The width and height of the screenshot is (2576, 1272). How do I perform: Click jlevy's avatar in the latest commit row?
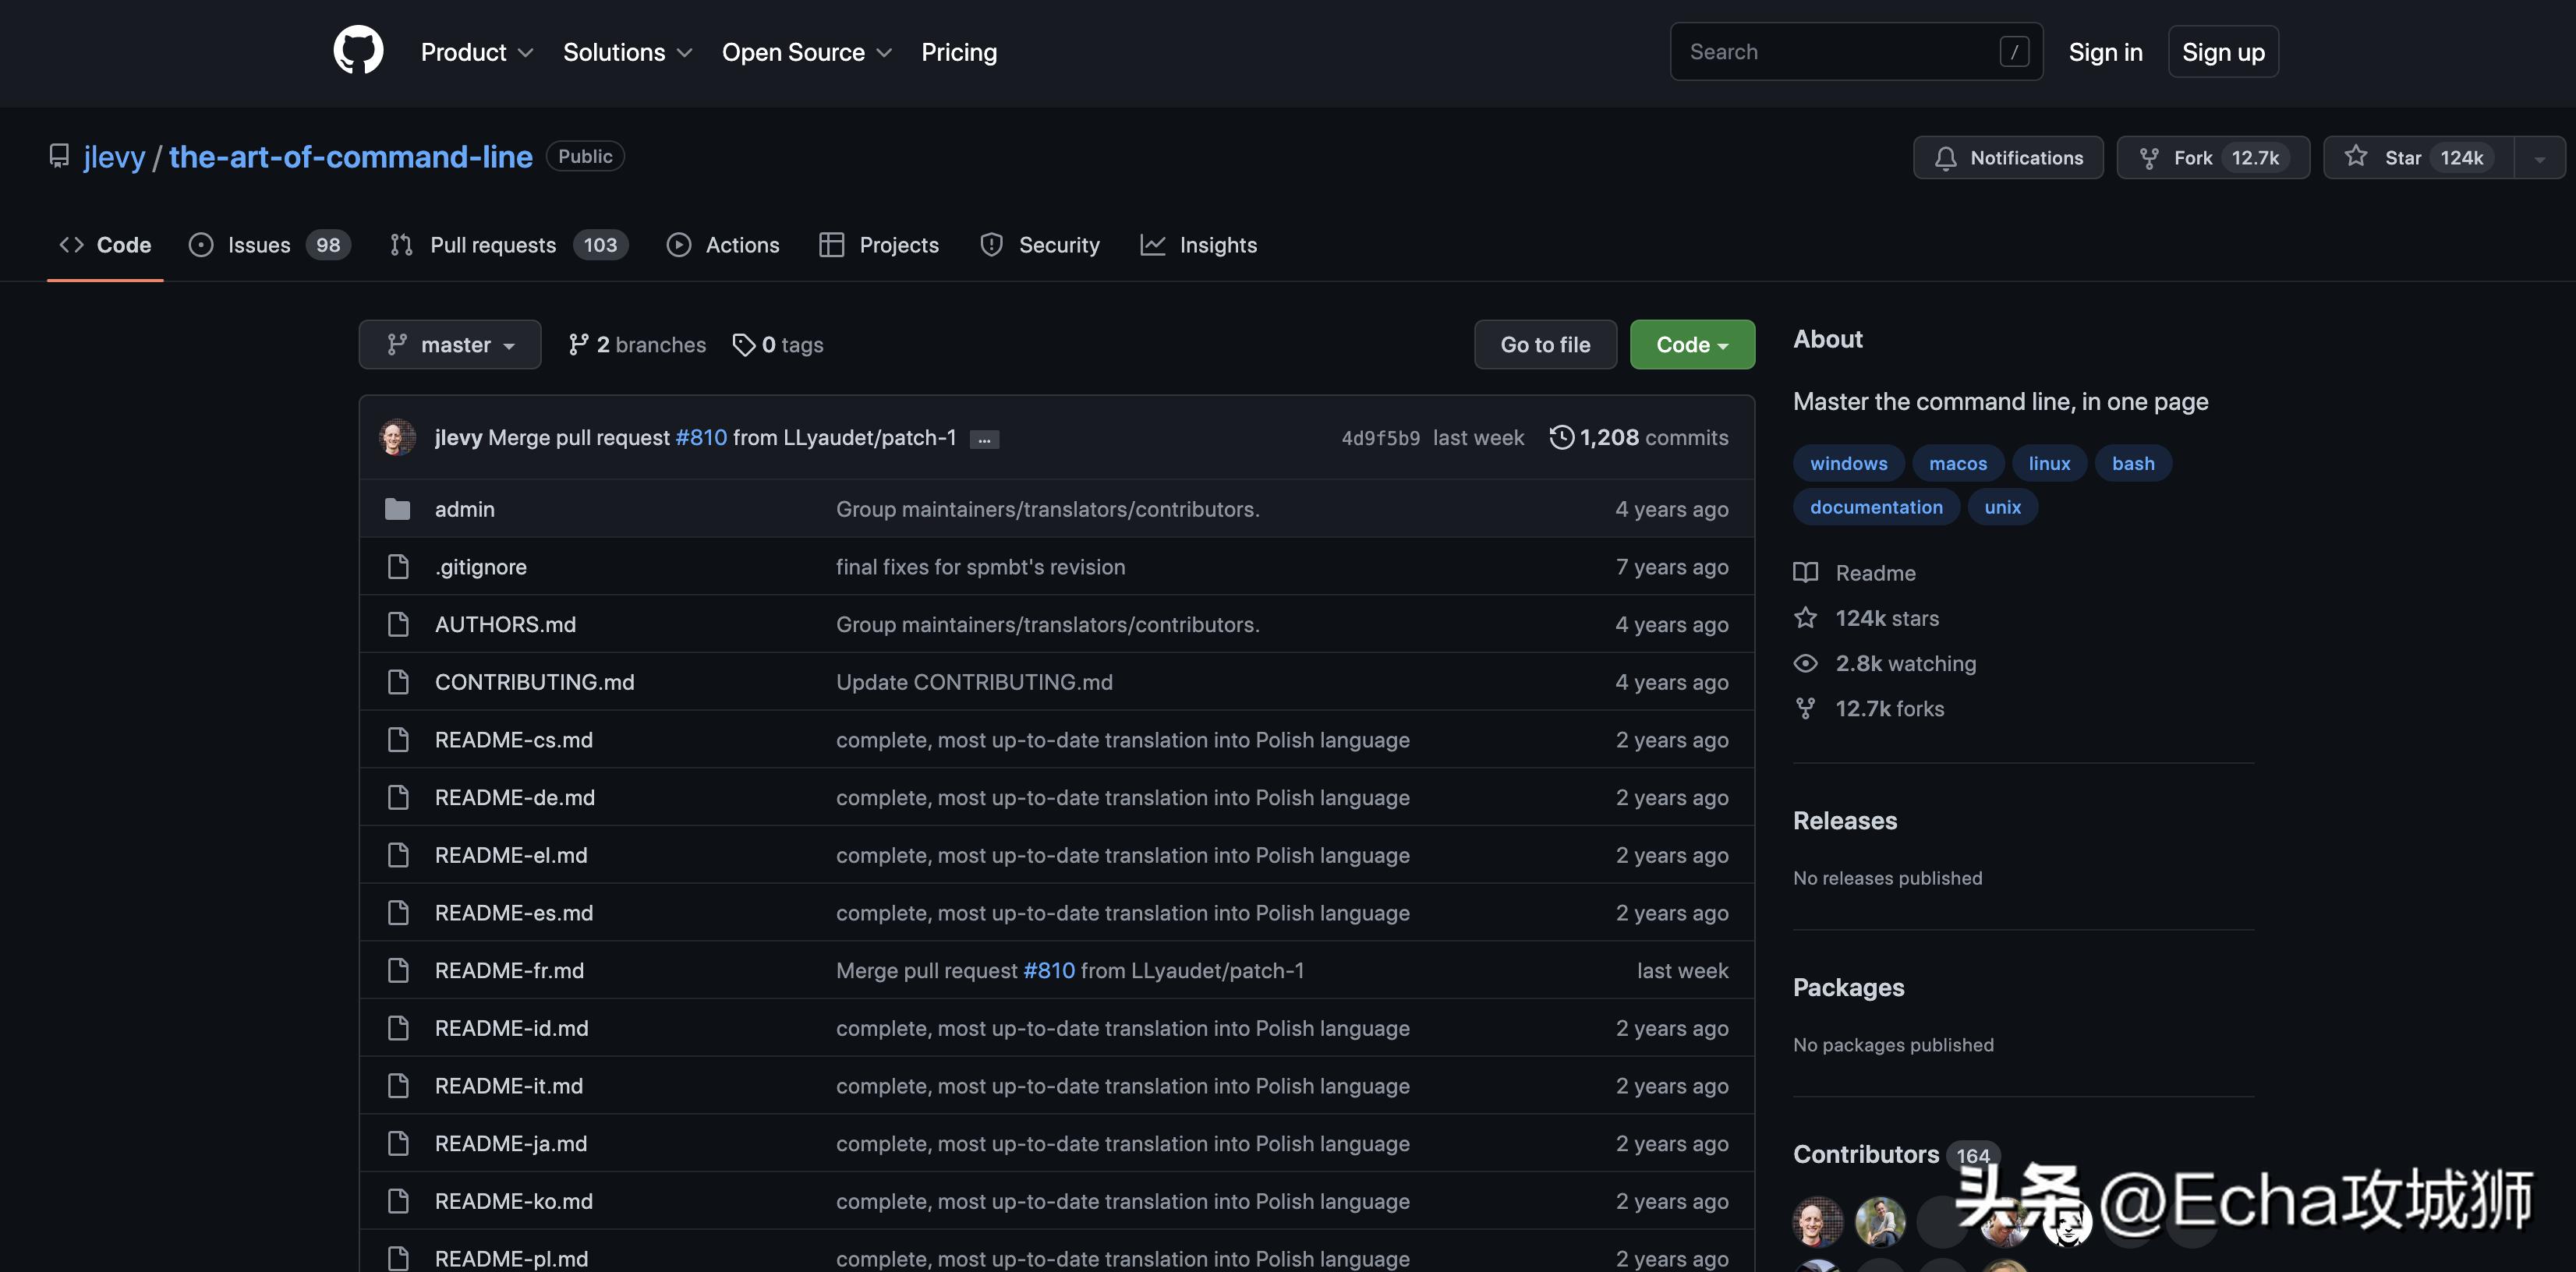(x=397, y=437)
